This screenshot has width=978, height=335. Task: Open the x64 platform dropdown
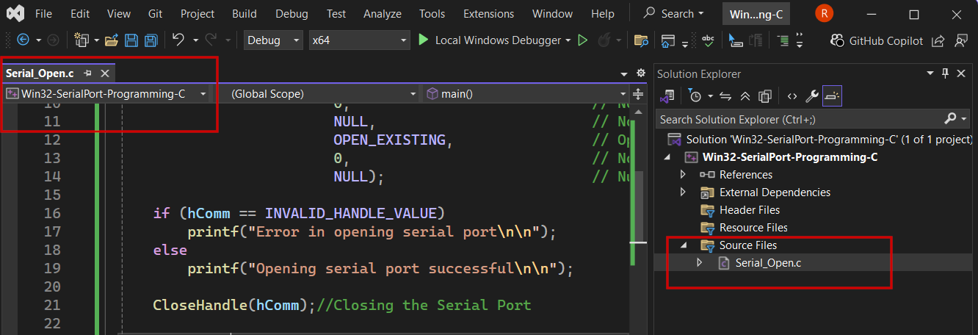(358, 40)
